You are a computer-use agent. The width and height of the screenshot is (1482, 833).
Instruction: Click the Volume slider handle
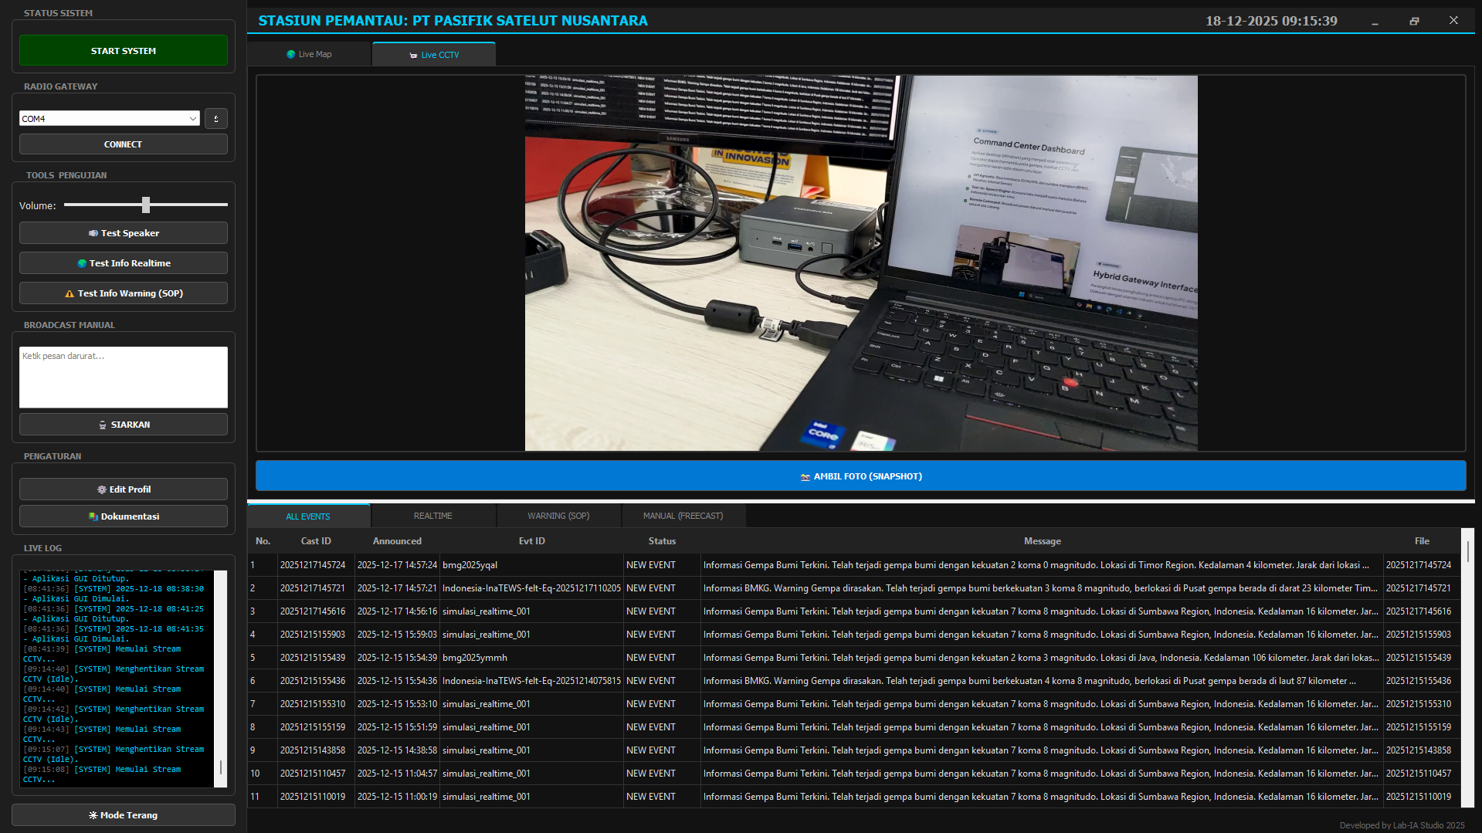tap(146, 205)
